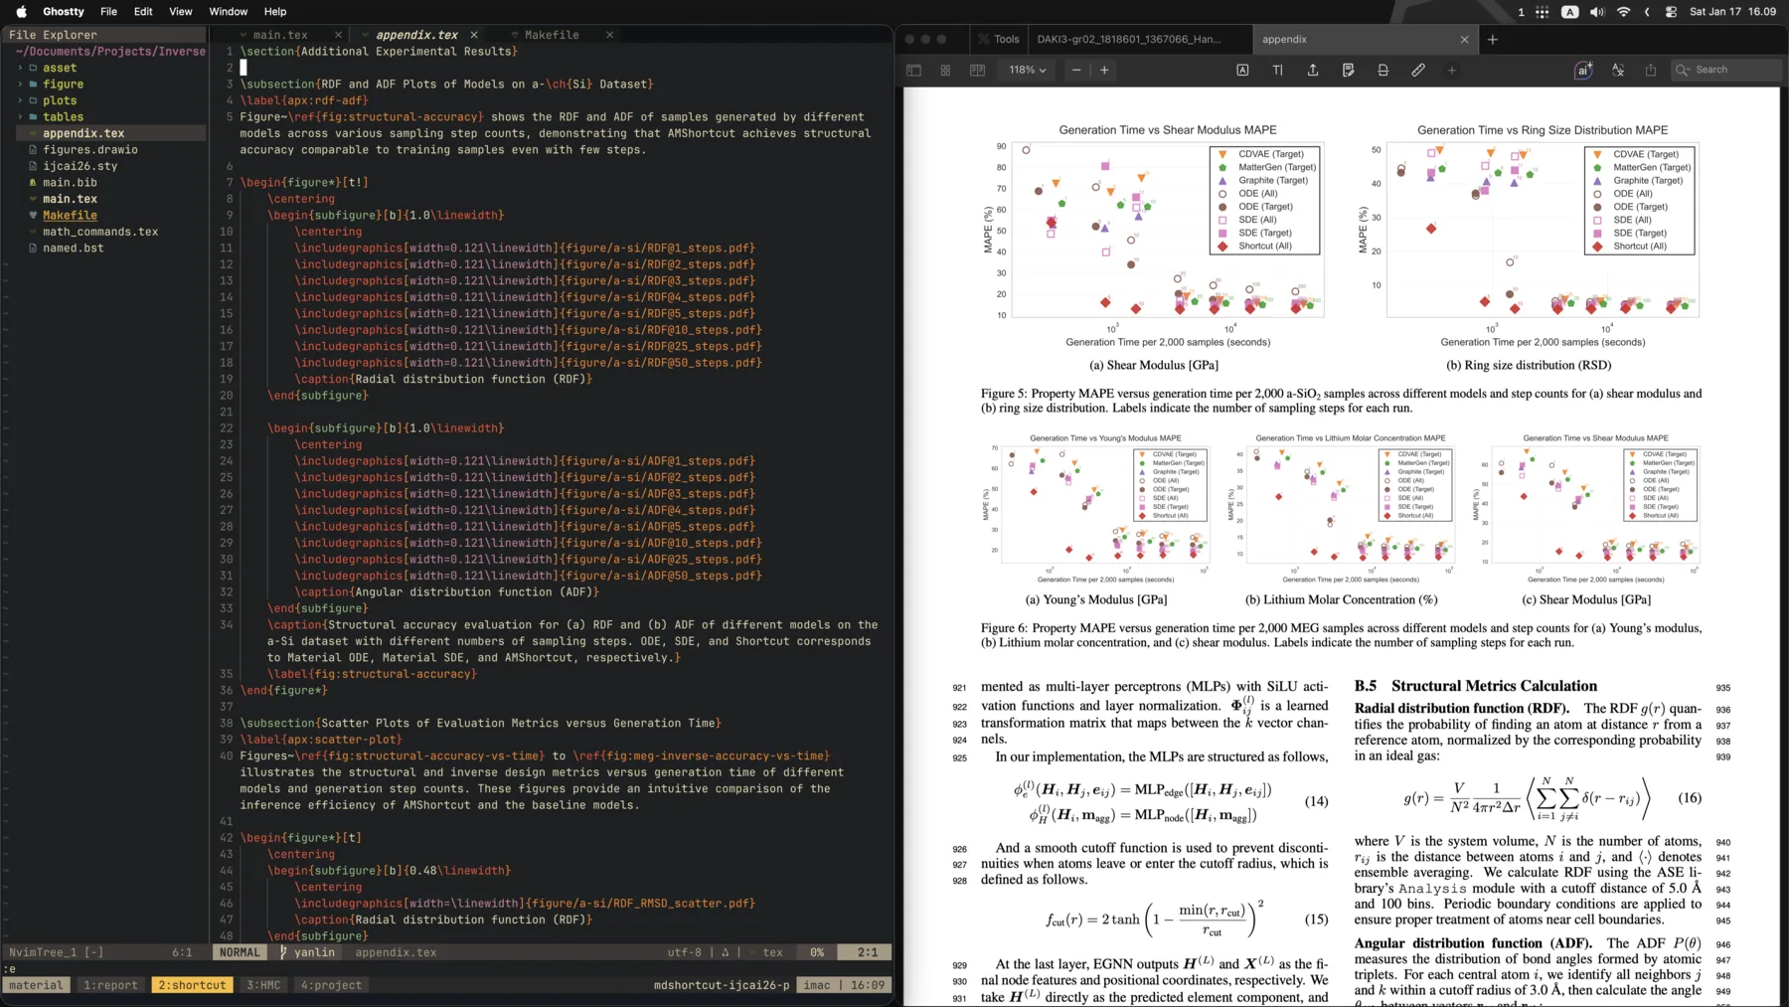Open the share options for the PDF
This screenshot has width=1789, height=1007.
[1651, 70]
